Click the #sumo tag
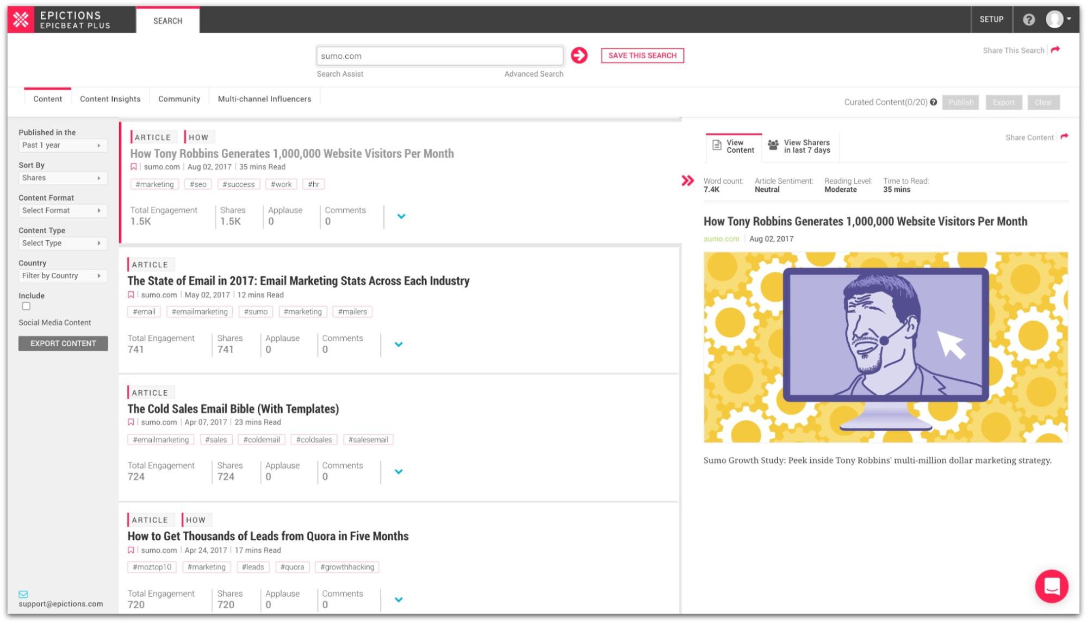Viewport: 1087px width, 624px height. (x=256, y=312)
